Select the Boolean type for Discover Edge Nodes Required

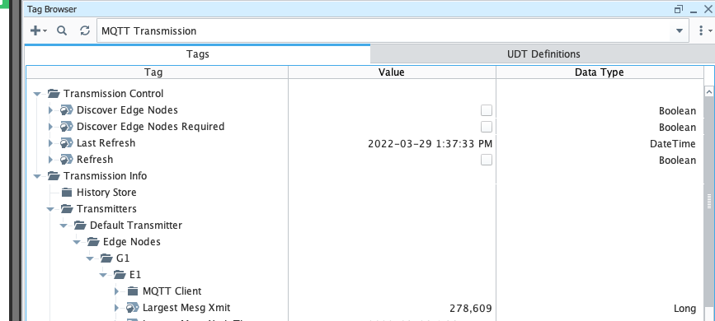coord(677,127)
